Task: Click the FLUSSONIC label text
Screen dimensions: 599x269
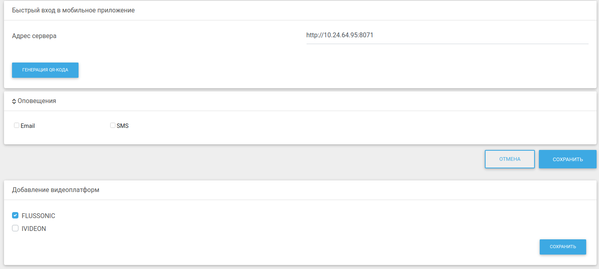Action: 38,216
